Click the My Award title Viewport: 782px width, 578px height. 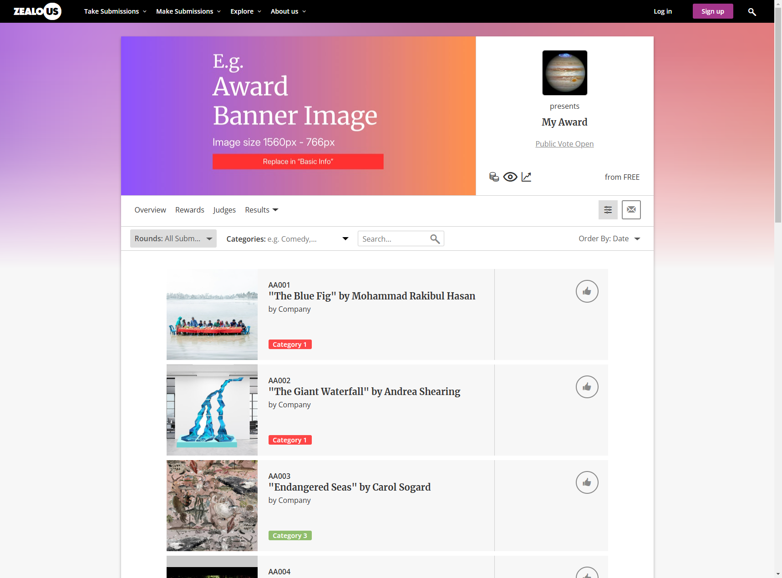564,122
